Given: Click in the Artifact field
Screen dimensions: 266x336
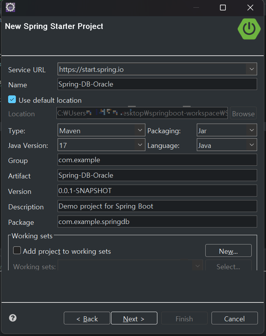Looking at the screenshot, I should (157, 175).
